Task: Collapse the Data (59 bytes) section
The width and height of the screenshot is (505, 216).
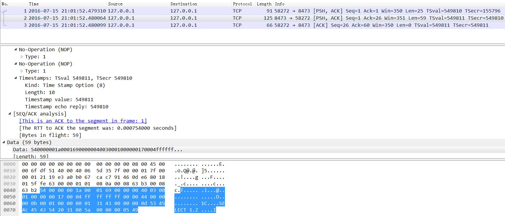Action: point(4,143)
